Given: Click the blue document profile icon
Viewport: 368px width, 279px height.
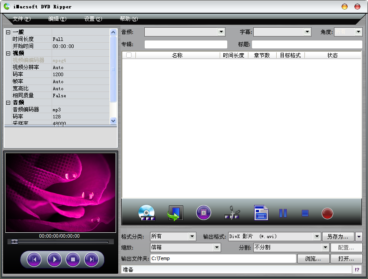Looking at the screenshot, I should [261, 213].
